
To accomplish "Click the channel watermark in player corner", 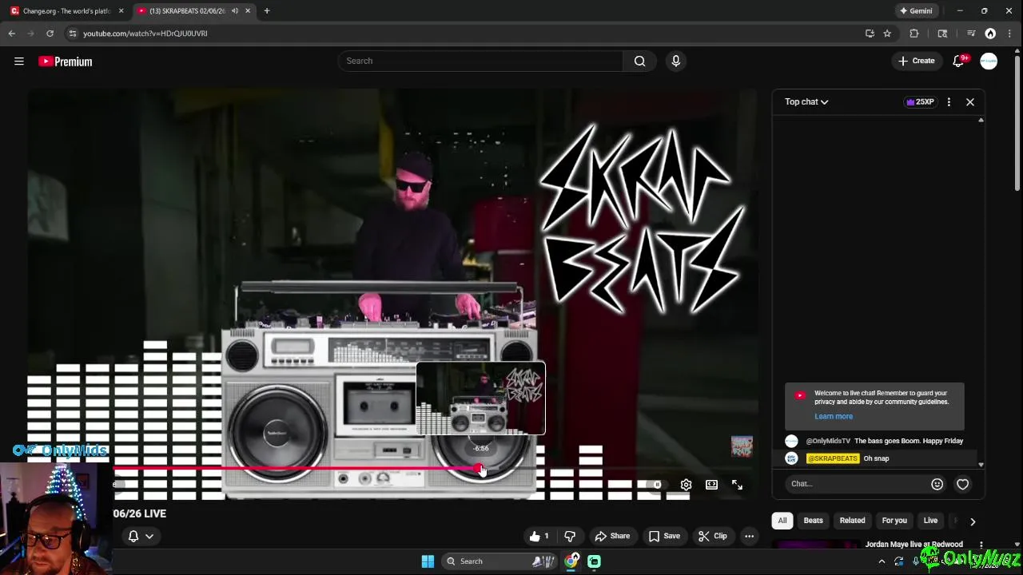I will pyautogui.click(x=742, y=446).
